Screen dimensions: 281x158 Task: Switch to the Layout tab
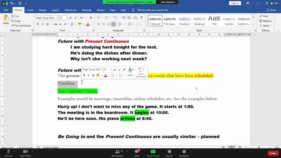(55, 10)
